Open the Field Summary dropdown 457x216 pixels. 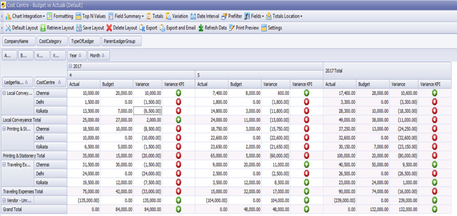coord(142,16)
